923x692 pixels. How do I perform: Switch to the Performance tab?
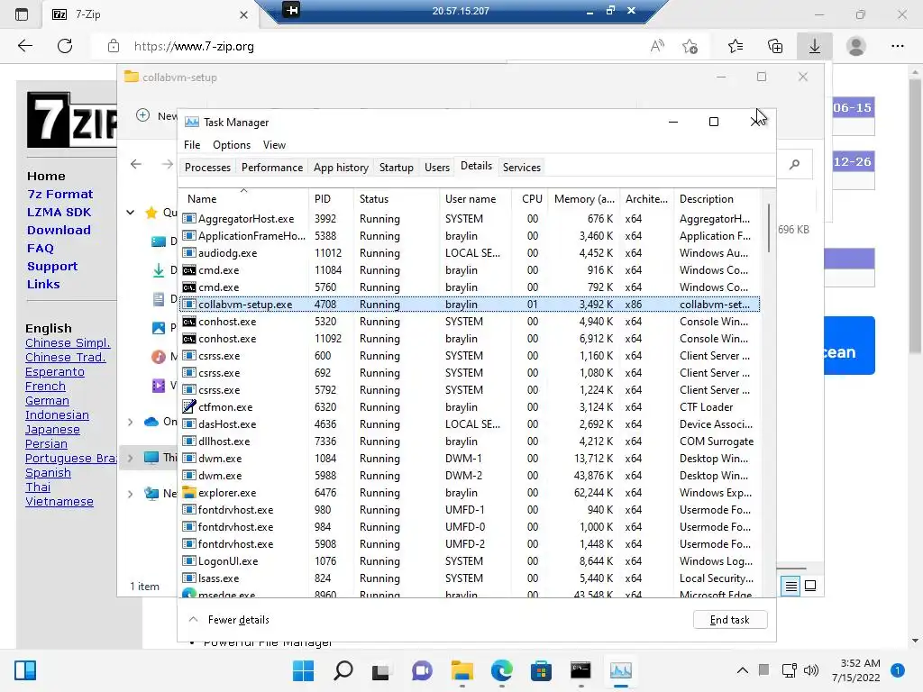272,168
